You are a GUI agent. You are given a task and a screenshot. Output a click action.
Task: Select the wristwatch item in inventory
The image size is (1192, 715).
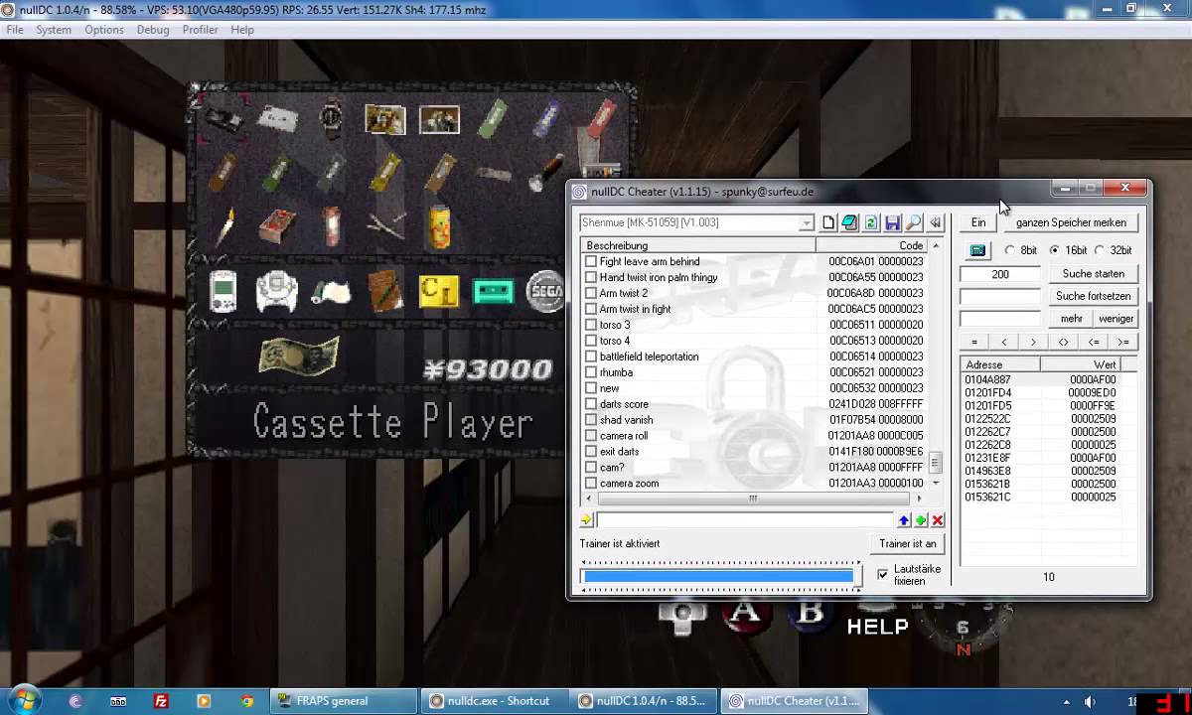tap(331, 119)
